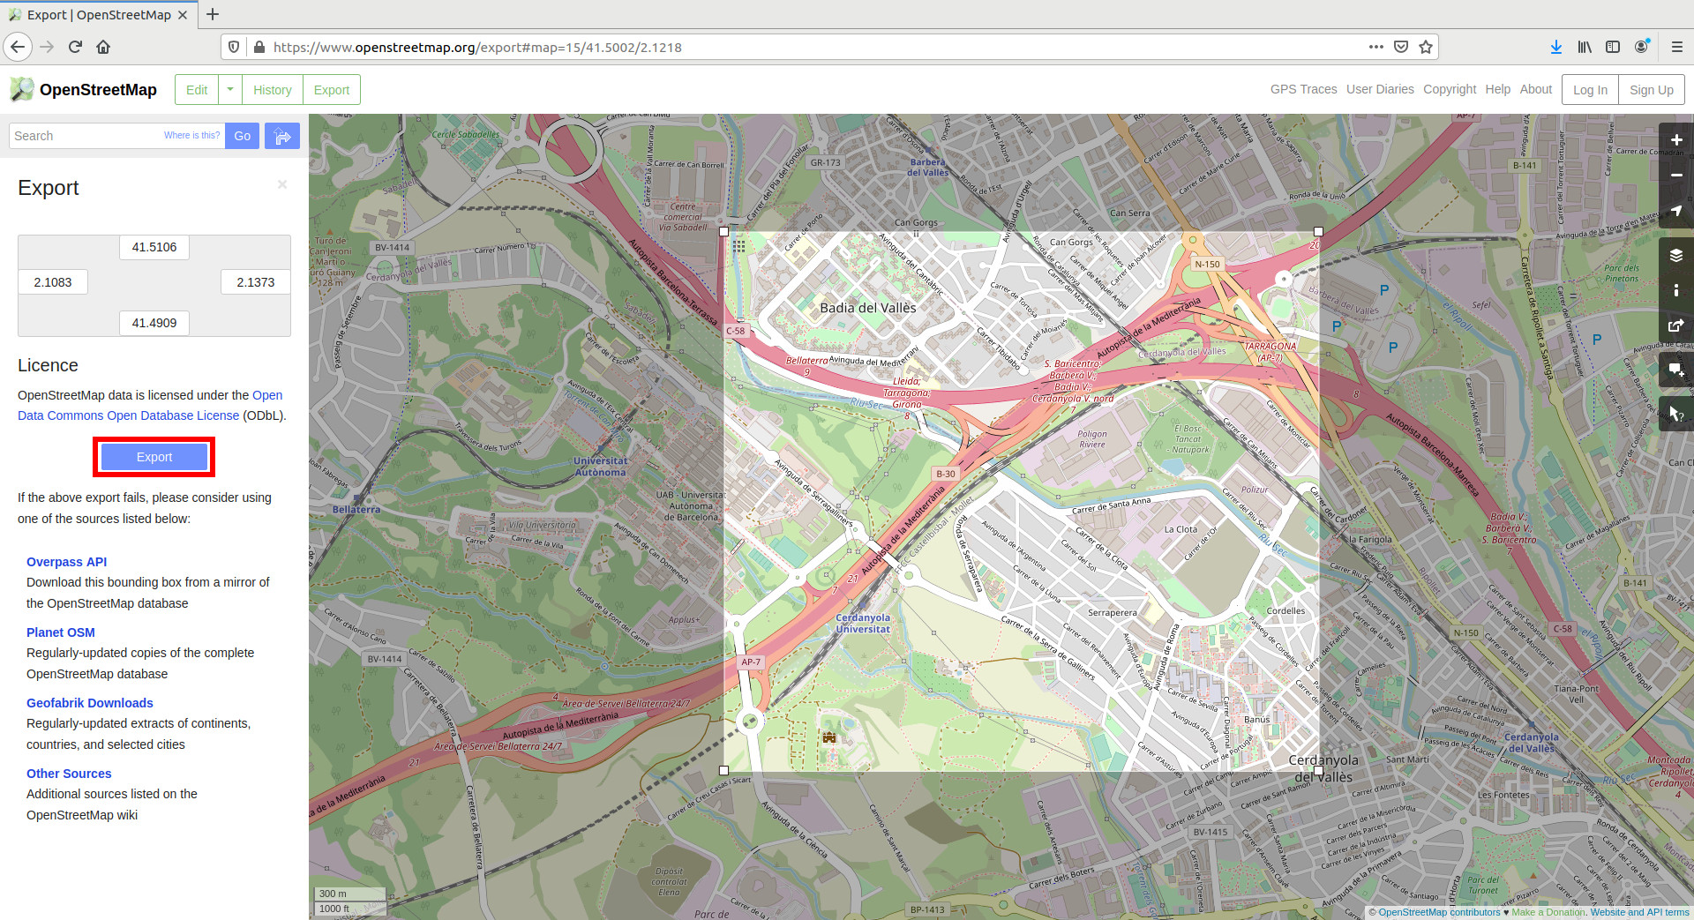
Task: Select the Add a Note icon
Action: click(1677, 370)
